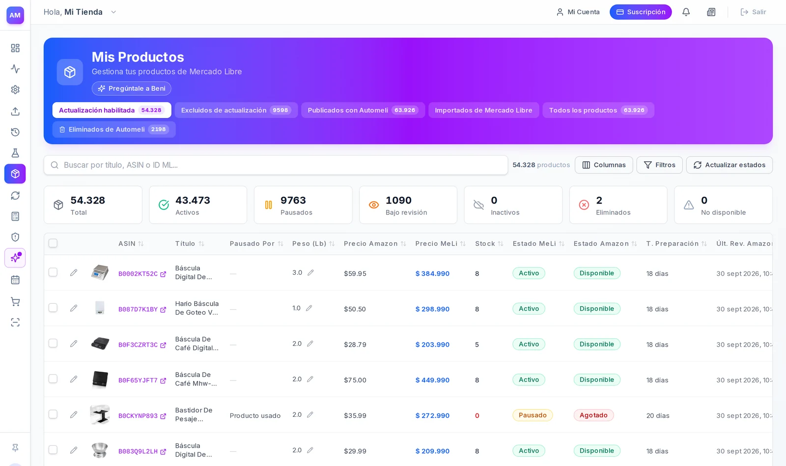This screenshot has height=466, width=786.
Task: Open the dashboard grid icon in sidebar
Action: 15,48
